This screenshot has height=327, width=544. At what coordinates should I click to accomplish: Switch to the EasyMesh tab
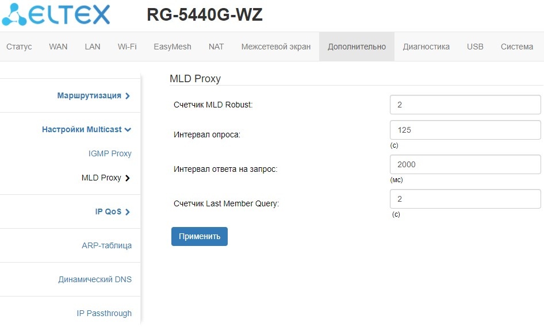[173, 47]
